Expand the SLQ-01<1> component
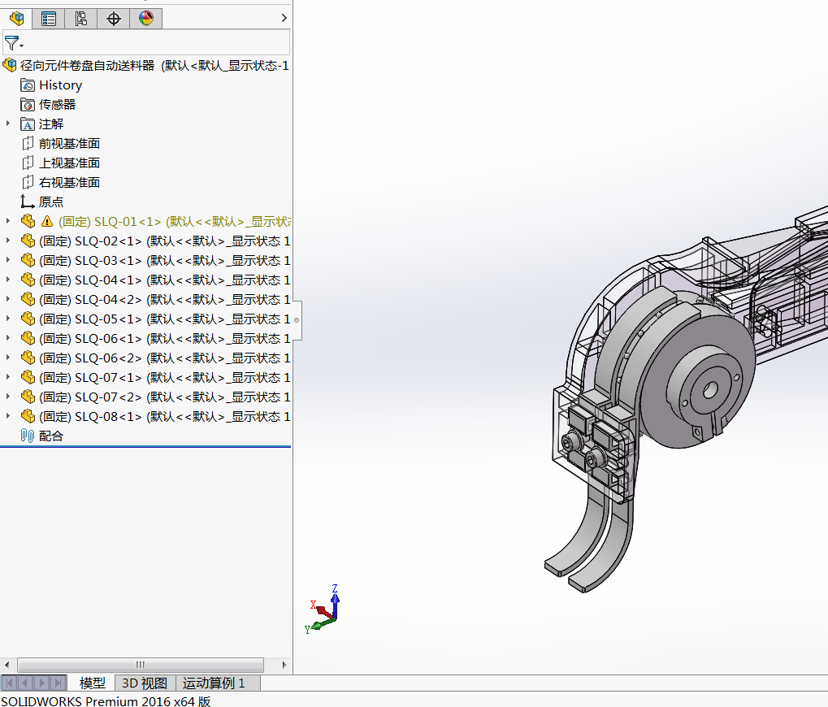The image size is (828, 707). (x=8, y=221)
